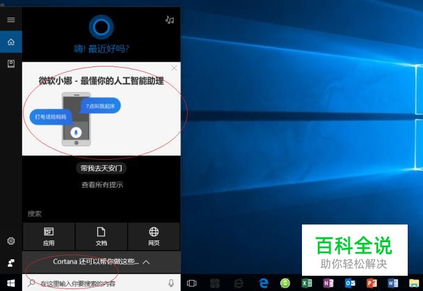Click the 带我去天安门 suggestion
The height and width of the screenshot is (291, 423).
point(101,168)
